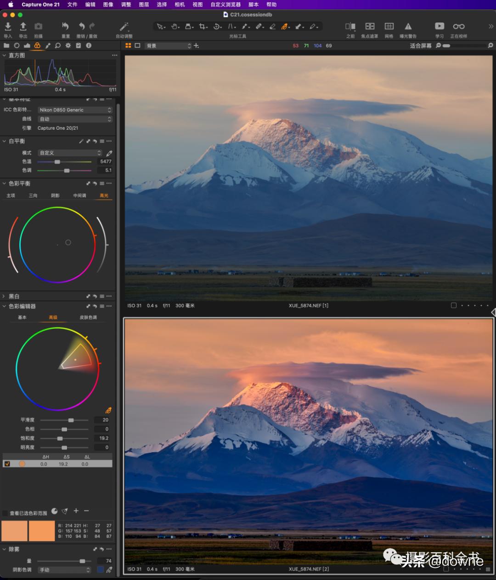Click the 适合屏幕 zoom-to-fit button
Viewport: 496px width, 580px height.
(x=420, y=46)
